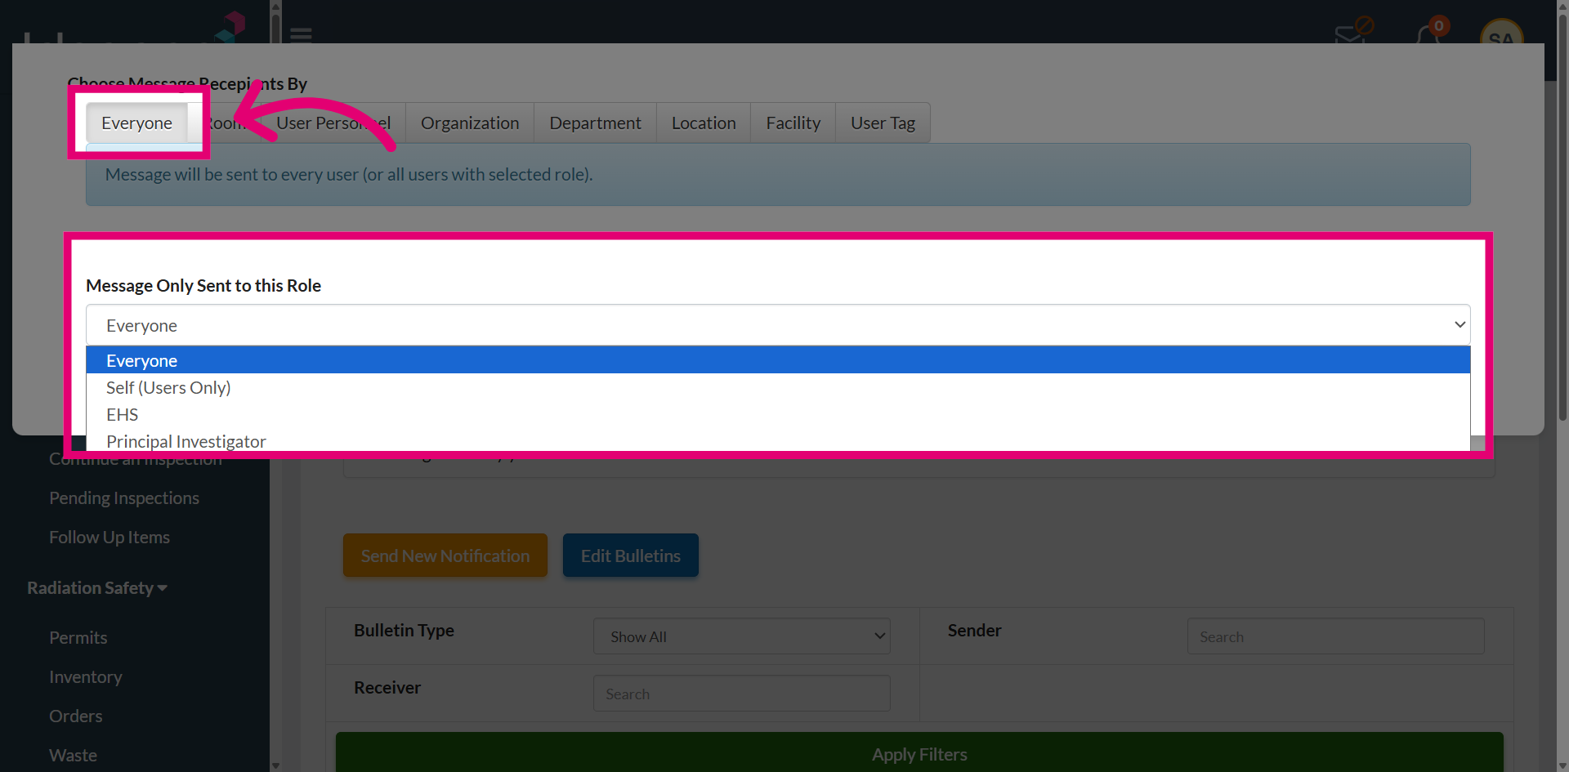The height and width of the screenshot is (772, 1569).
Task: Click the Apply Filters button
Action: [919, 752]
